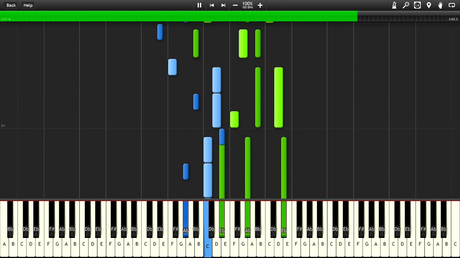Click the 105 BPM tempo label

pyautogui.click(x=248, y=8)
